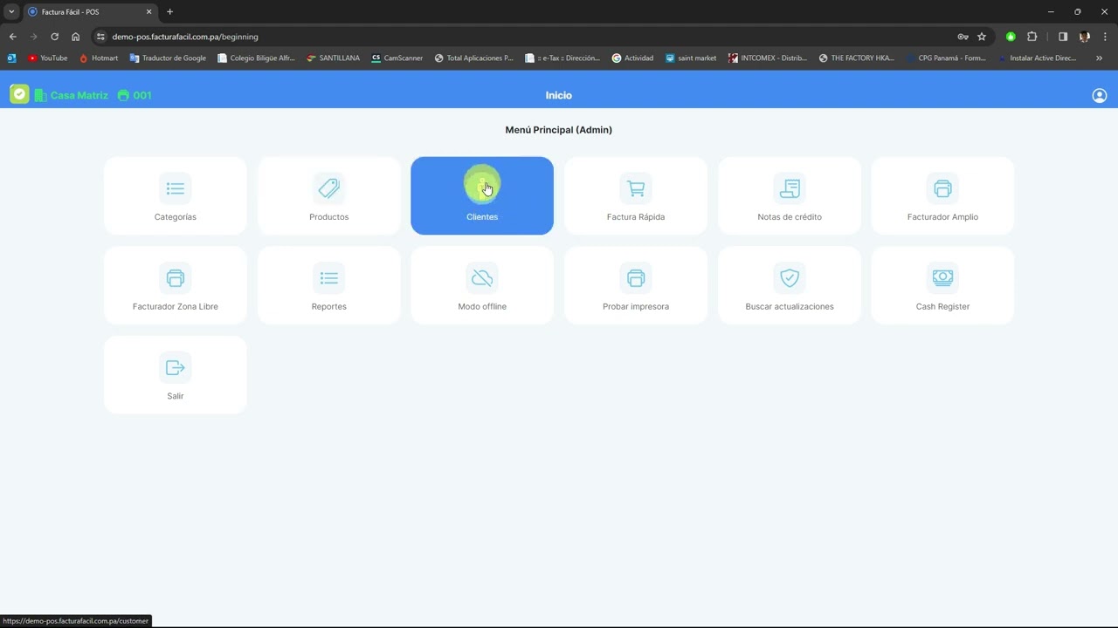Click the Salir logout icon
Screen dimensions: 1118x628
(x=176, y=368)
